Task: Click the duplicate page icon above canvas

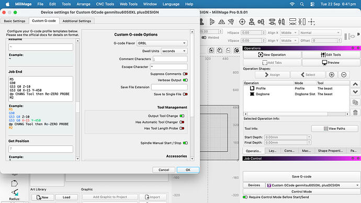Action: [220, 50]
